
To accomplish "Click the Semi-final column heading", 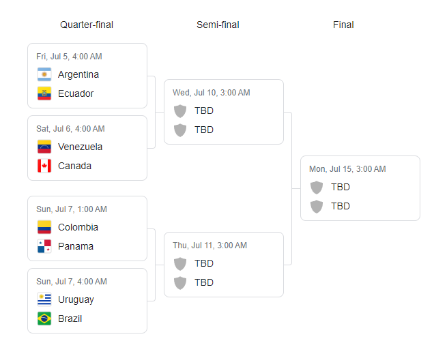I will (218, 25).
